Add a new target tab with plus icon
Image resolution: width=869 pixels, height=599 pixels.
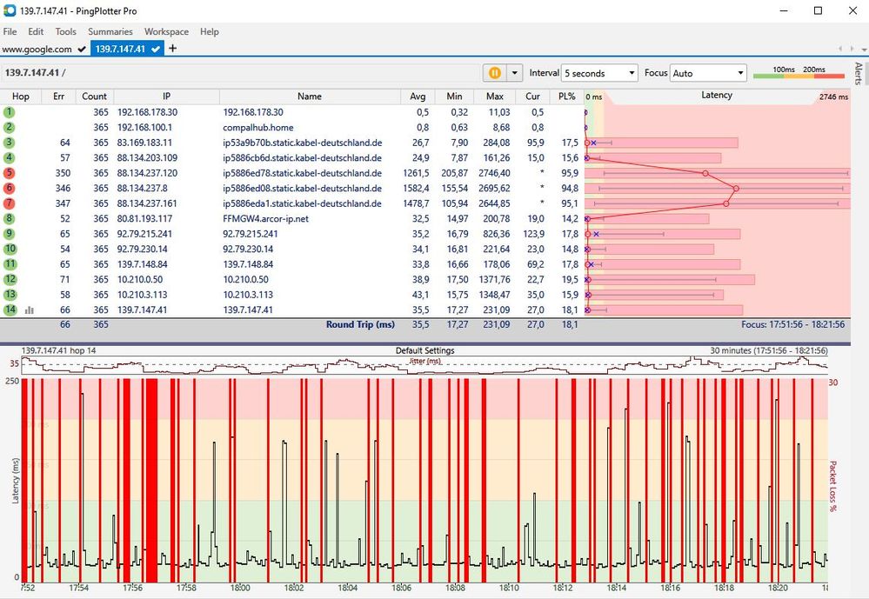coord(172,49)
